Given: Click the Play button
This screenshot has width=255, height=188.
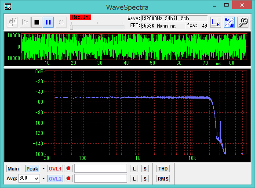Looking at the screenshot, I should tap(25, 22).
